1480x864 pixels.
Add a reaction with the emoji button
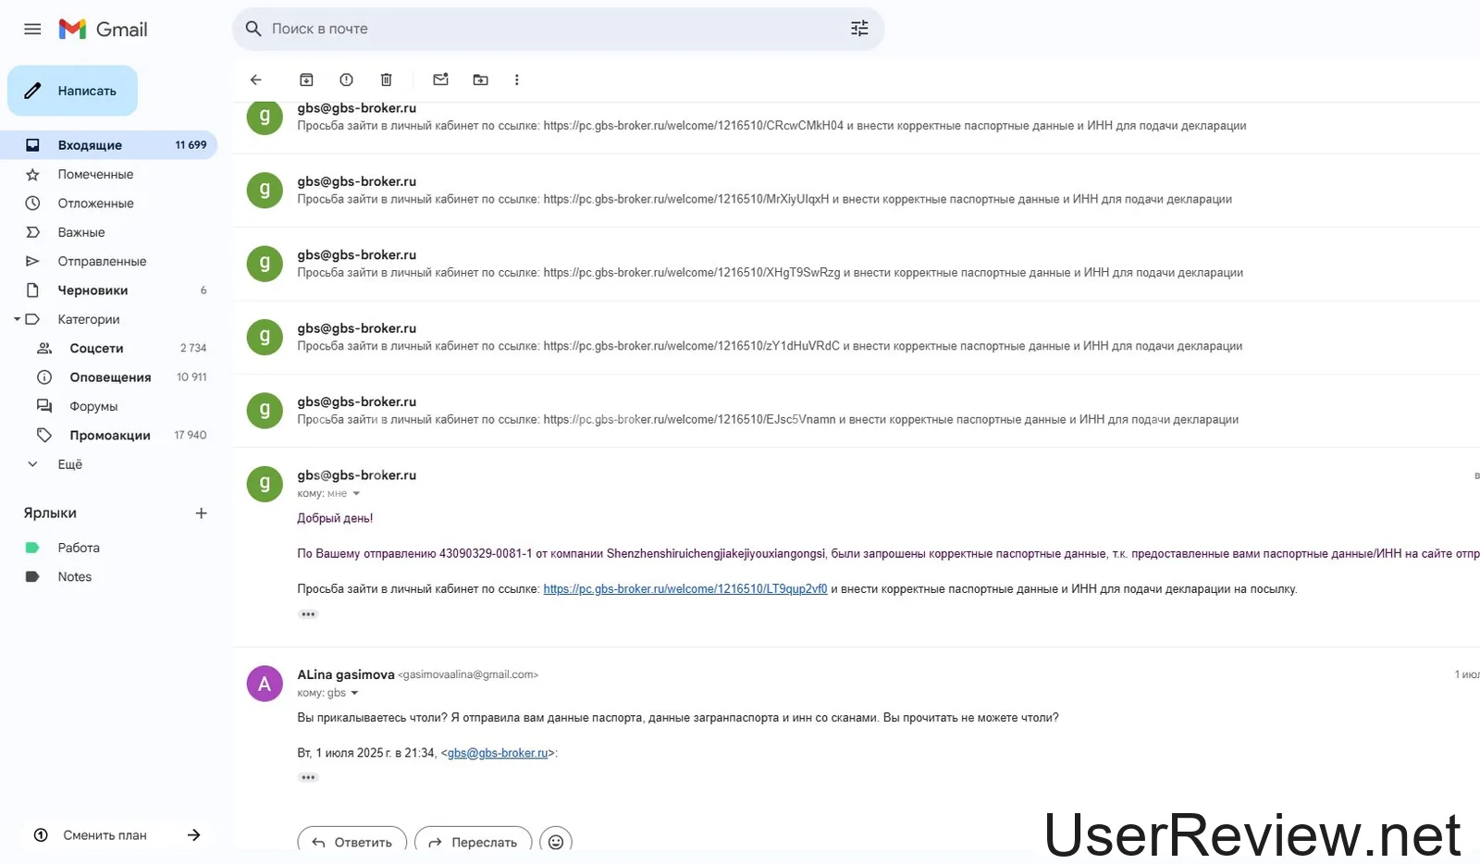(x=555, y=841)
